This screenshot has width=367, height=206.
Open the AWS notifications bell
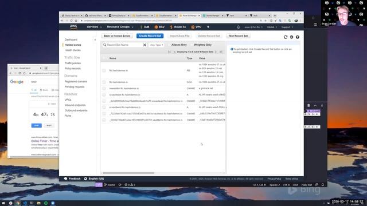pyautogui.click(x=239, y=27)
